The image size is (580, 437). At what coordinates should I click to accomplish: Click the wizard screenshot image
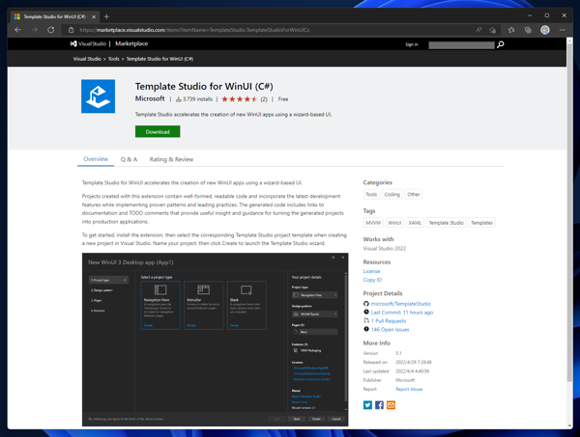coord(215,340)
